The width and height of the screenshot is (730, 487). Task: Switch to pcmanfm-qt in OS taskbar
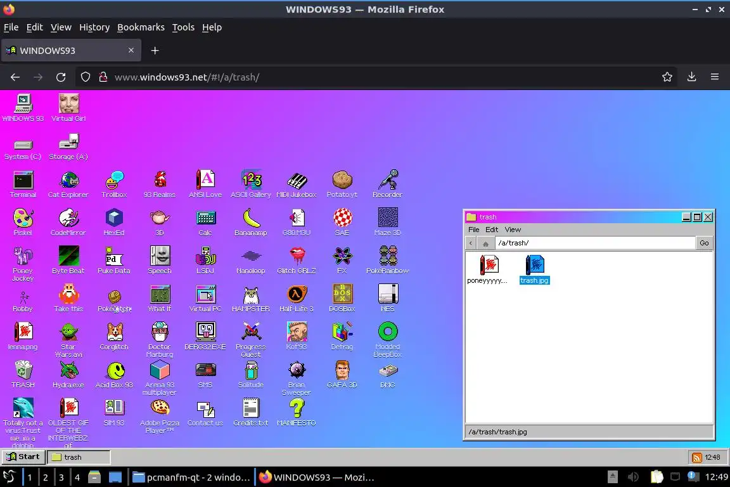tap(191, 477)
